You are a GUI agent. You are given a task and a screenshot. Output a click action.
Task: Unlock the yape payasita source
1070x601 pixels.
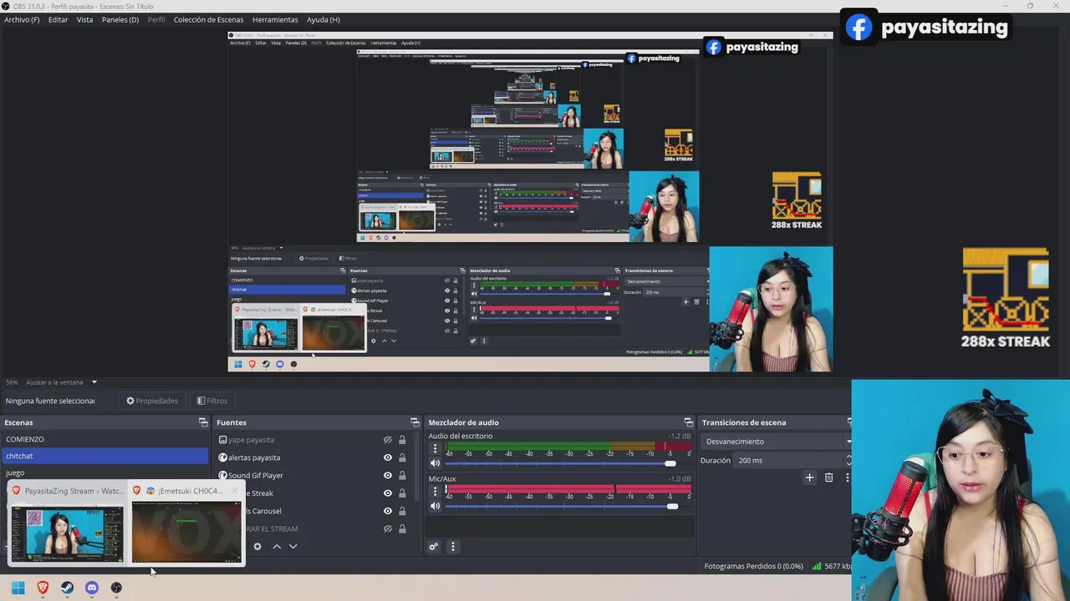(402, 440)
